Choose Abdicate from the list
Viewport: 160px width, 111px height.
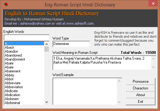pos(24,91)
